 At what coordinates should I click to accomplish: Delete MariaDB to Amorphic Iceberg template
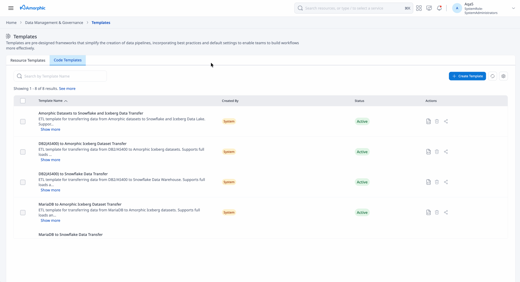tap(437, 212)
